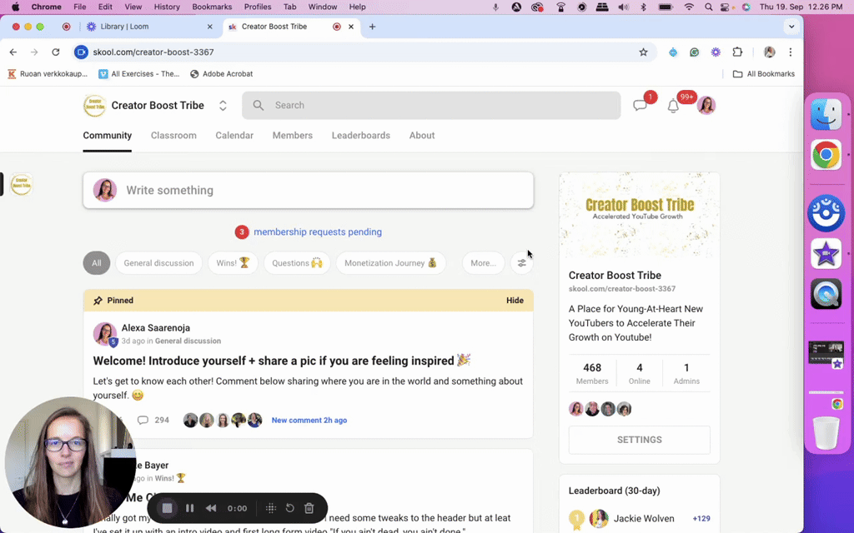Open Chrome three-dot menu
The width and height of the screenshot is (854, 533).
(x=791, y=52)
